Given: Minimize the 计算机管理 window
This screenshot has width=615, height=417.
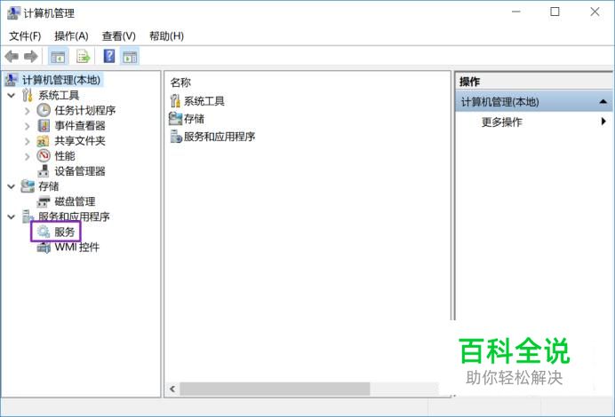Looking at the screenshot, I should (516, 12).
